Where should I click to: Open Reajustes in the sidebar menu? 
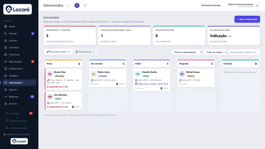19,96
